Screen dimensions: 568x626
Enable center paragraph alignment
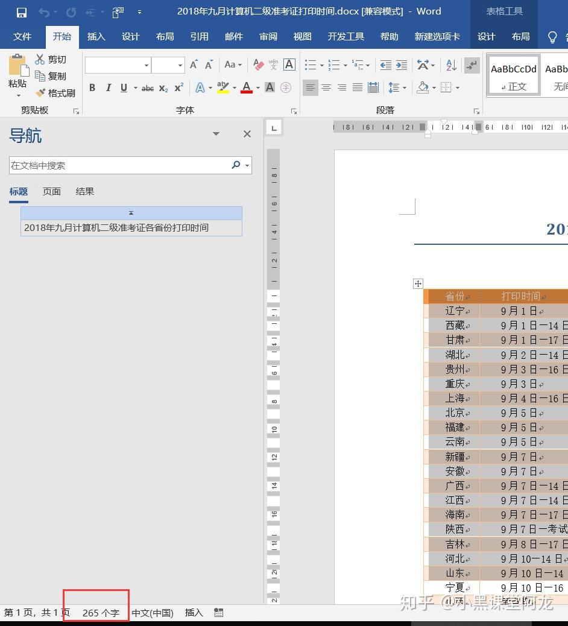click(326, 87)
